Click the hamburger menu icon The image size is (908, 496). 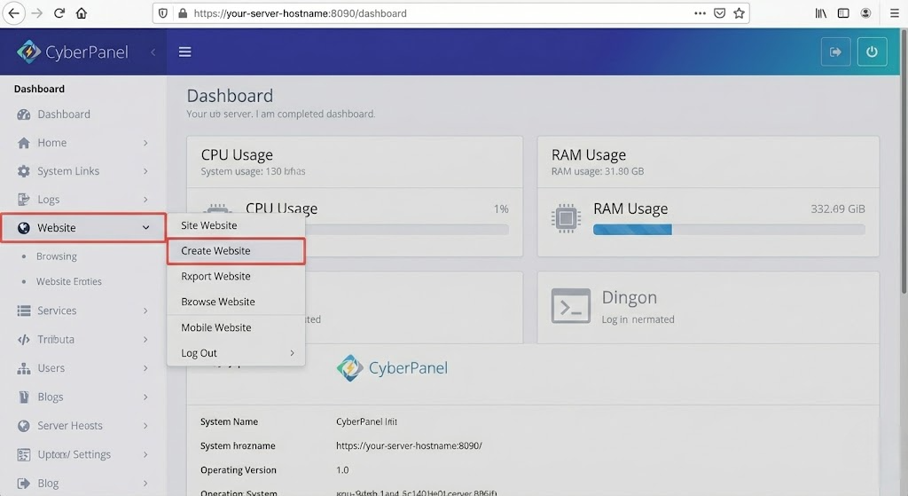click(x=185, y=51)
